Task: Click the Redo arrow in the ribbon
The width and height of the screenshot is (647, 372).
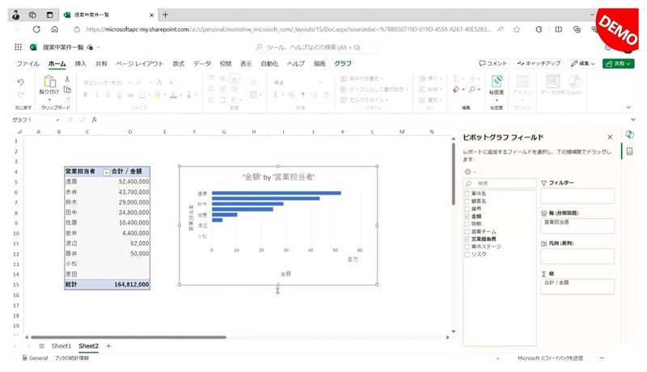Action: pos(20,95)
